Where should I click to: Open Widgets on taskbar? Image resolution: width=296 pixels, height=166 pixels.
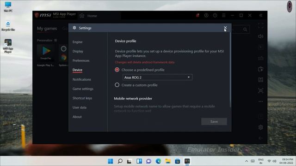click(x=139, y=161)
